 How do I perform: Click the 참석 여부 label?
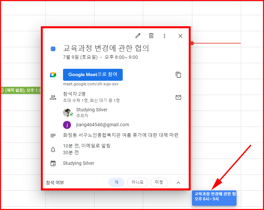pos(55,183)
